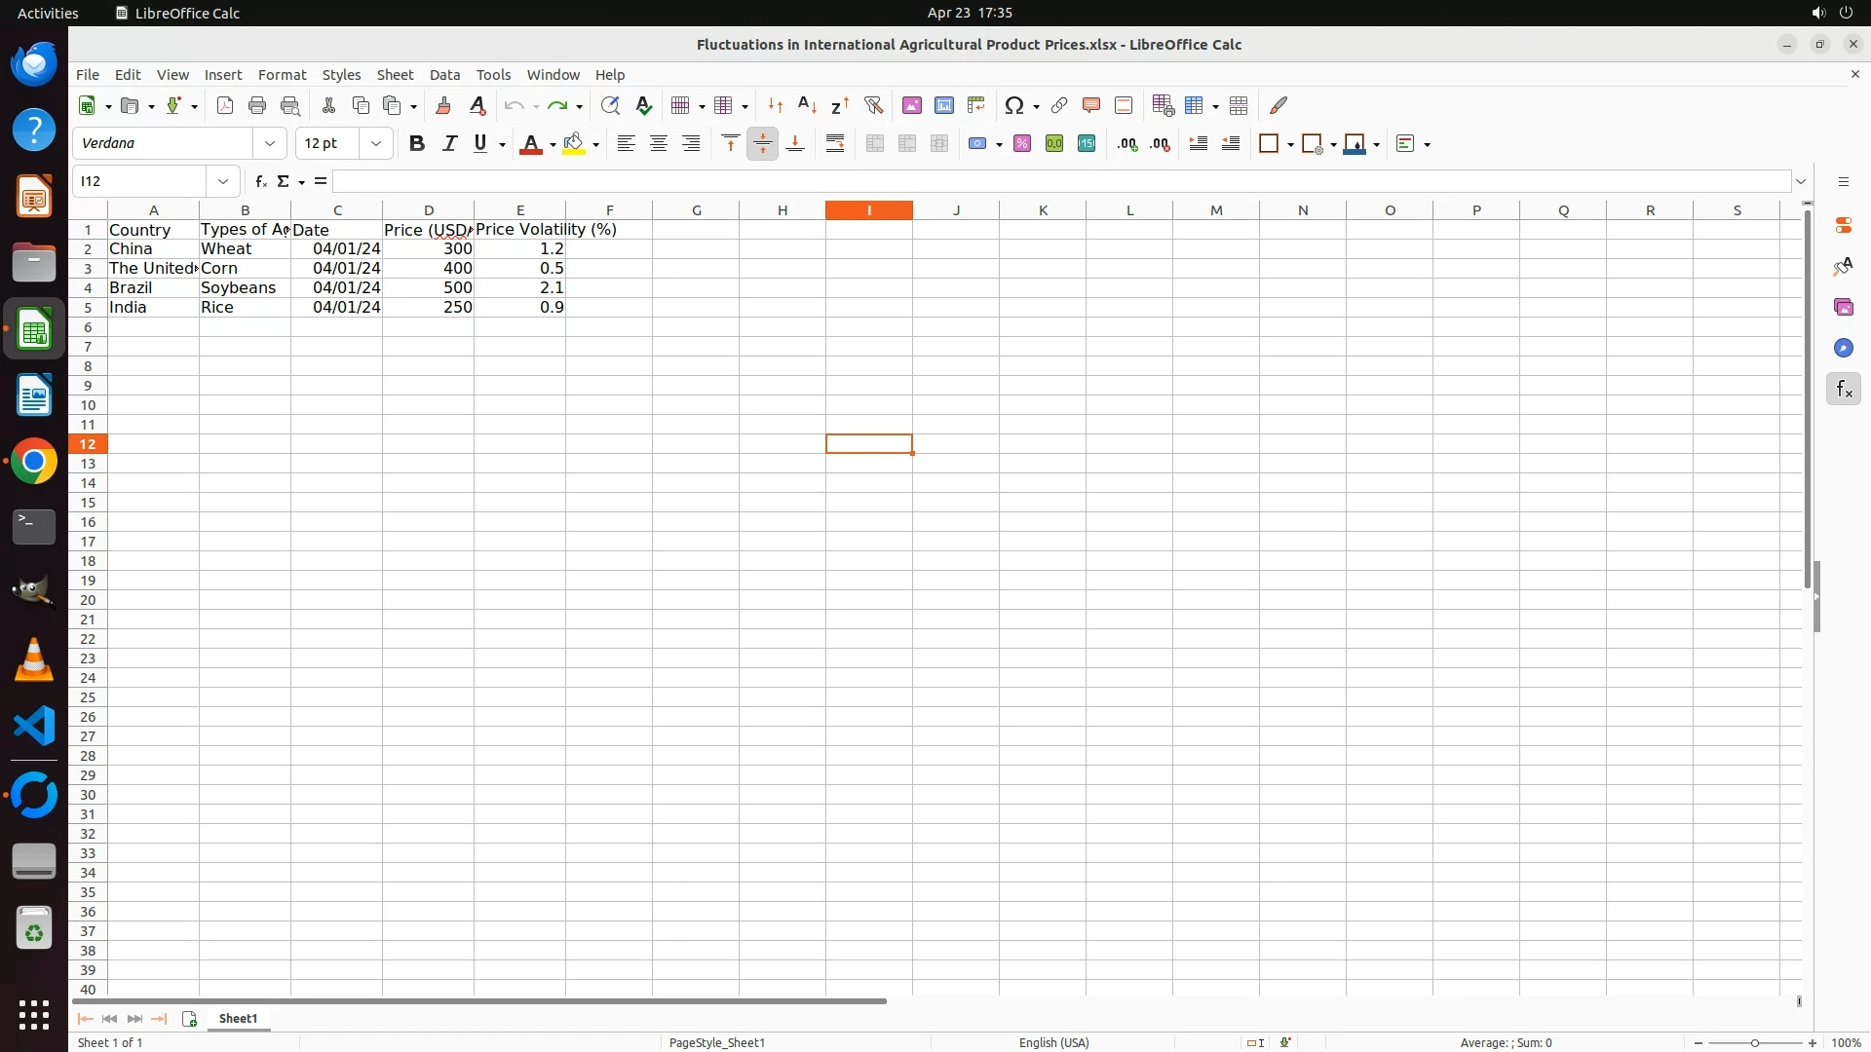Click the Format as Percent icon
The height and width of the screenshot is (1052, 1871).
click(x=1022, y=144)
